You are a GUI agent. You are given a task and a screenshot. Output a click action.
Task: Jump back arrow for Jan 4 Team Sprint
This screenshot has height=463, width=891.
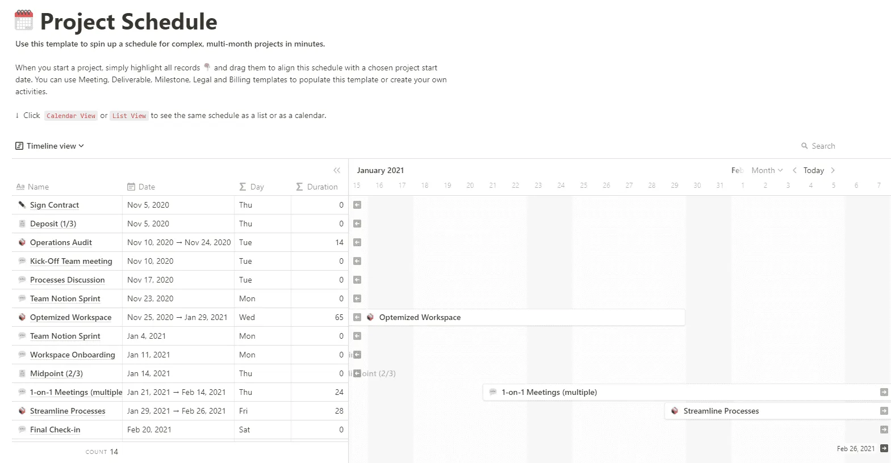pos(357,336)
